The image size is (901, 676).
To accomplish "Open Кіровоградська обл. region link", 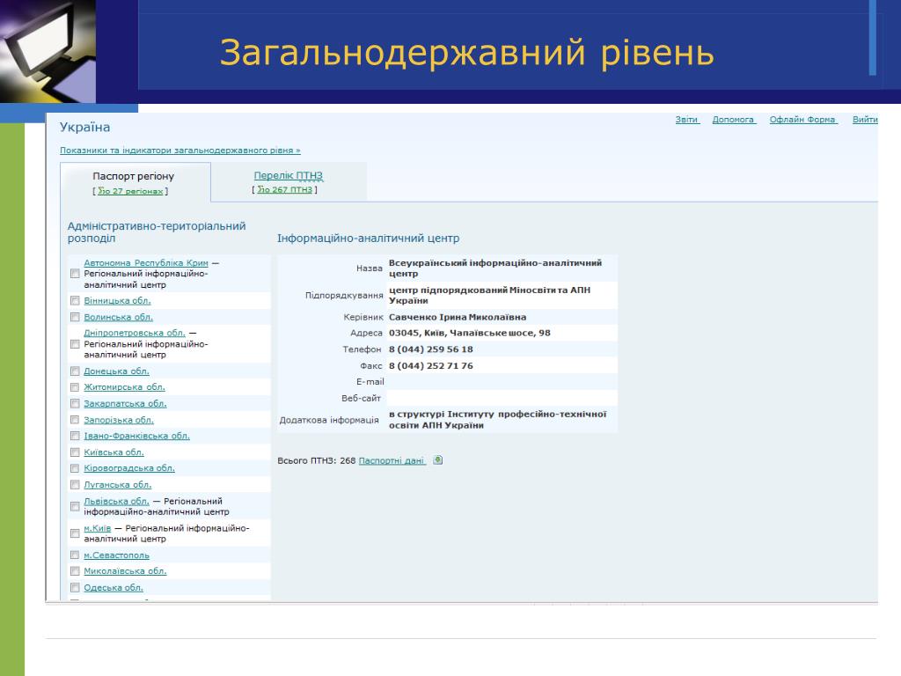I will coord(129,468).
